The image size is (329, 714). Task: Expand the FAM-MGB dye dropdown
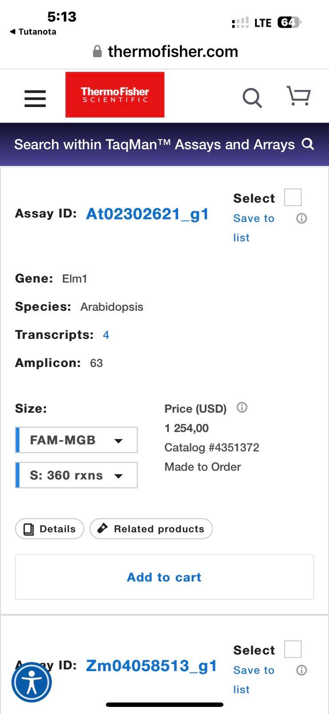[76, 440]
